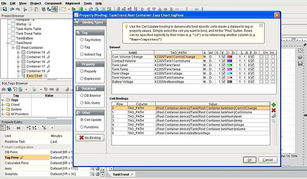307x179 pixels.
Task: Click the red X to delete cell binding
Action: tap(274, 111)
